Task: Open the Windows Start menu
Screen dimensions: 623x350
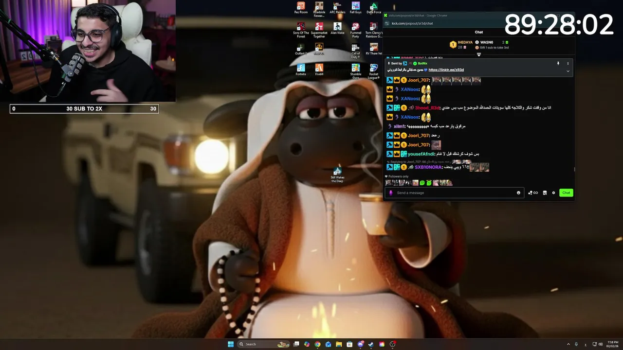Action: pyautogui.click(x=231, y=344)
